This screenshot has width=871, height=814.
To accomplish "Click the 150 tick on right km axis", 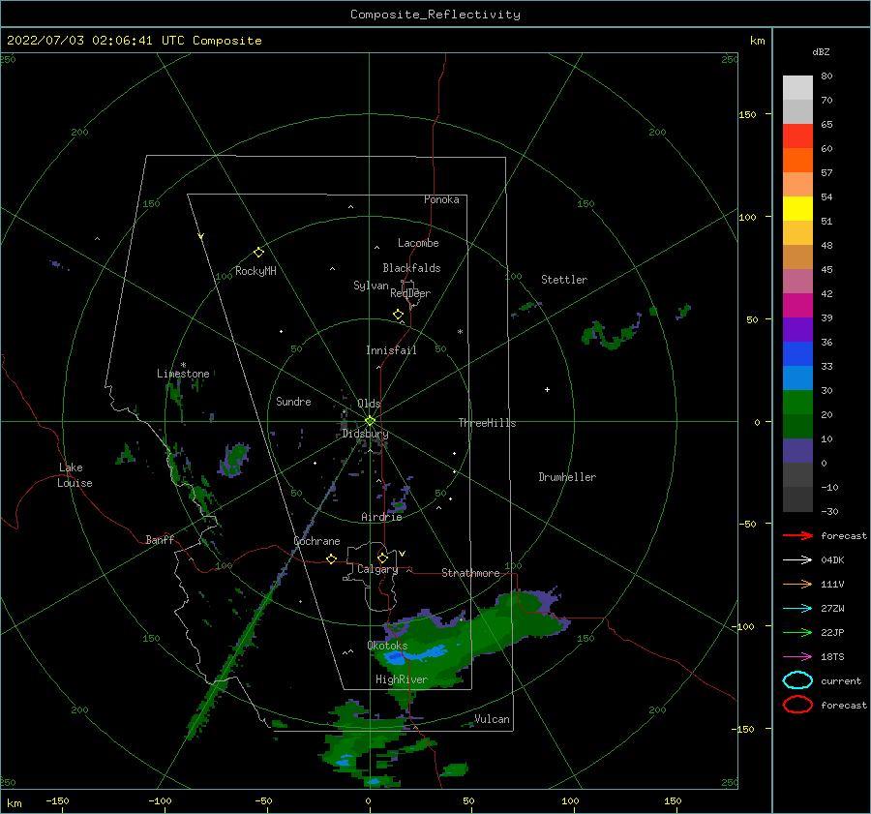I will click(747, 114).
